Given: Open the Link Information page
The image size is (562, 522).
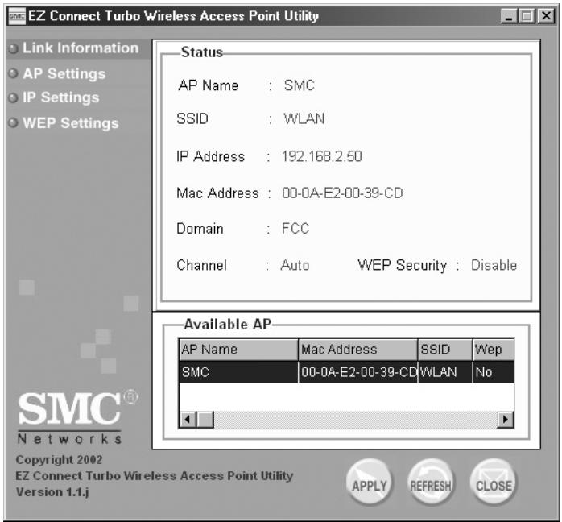Looking at the screenshot, I should coord(81,48).
